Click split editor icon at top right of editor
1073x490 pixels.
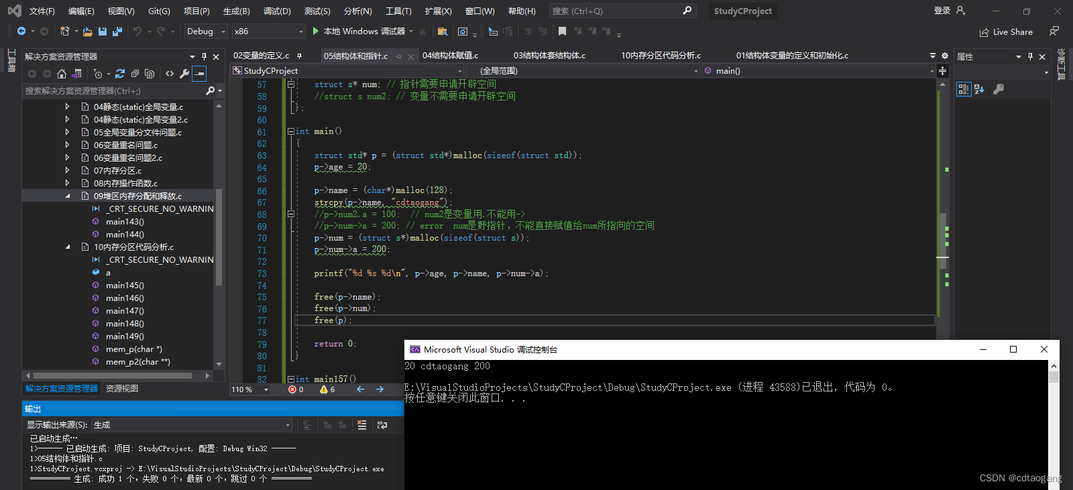943,70
